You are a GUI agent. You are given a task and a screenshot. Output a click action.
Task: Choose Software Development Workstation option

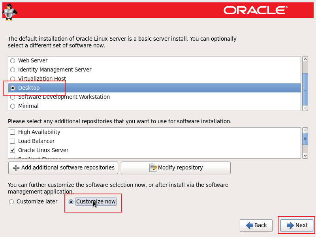[13, 97]
